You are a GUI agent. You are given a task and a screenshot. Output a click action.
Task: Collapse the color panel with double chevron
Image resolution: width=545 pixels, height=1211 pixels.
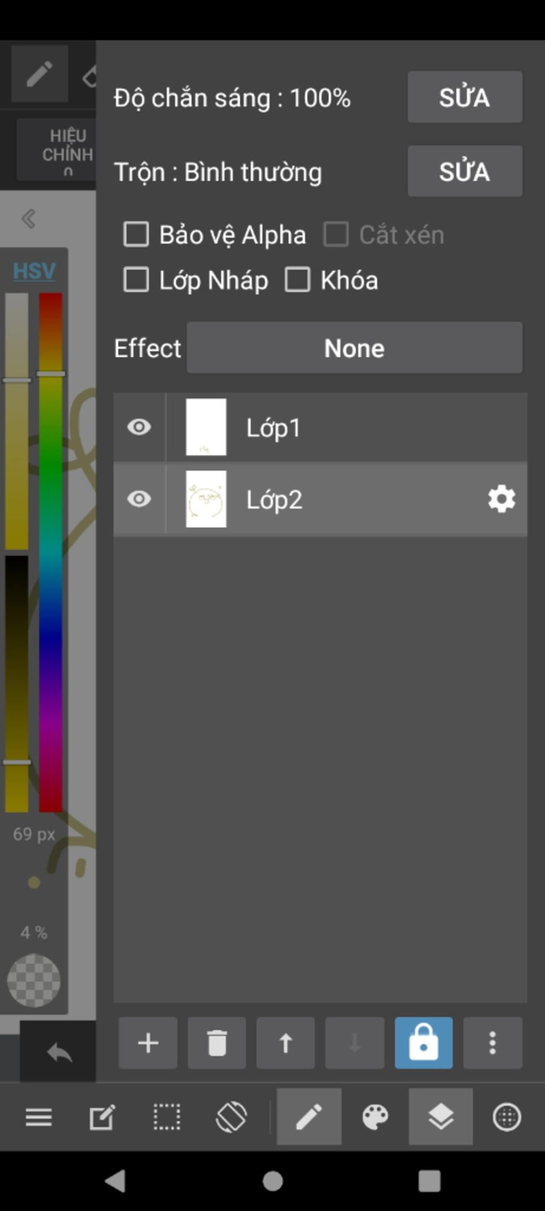click(x=29, y=219)
